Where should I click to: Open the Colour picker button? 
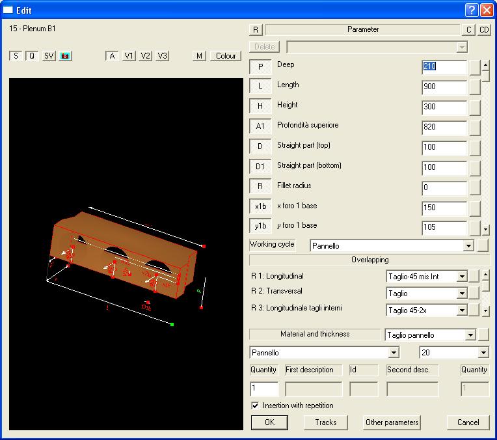[226, 56]
